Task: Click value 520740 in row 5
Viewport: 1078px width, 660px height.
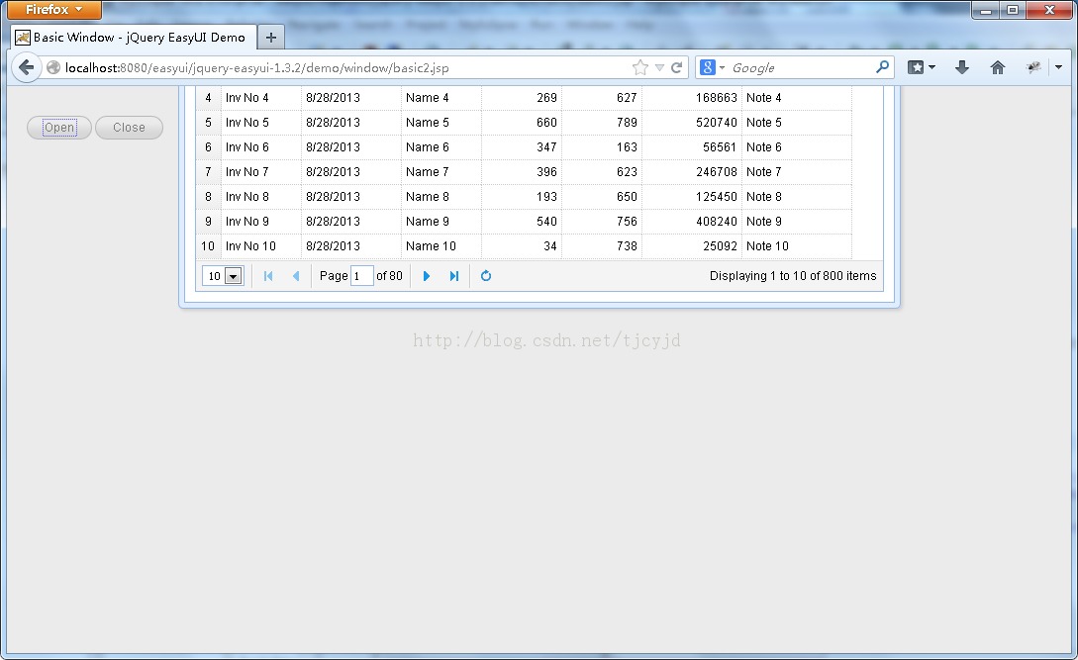Action: pos(717,123)
